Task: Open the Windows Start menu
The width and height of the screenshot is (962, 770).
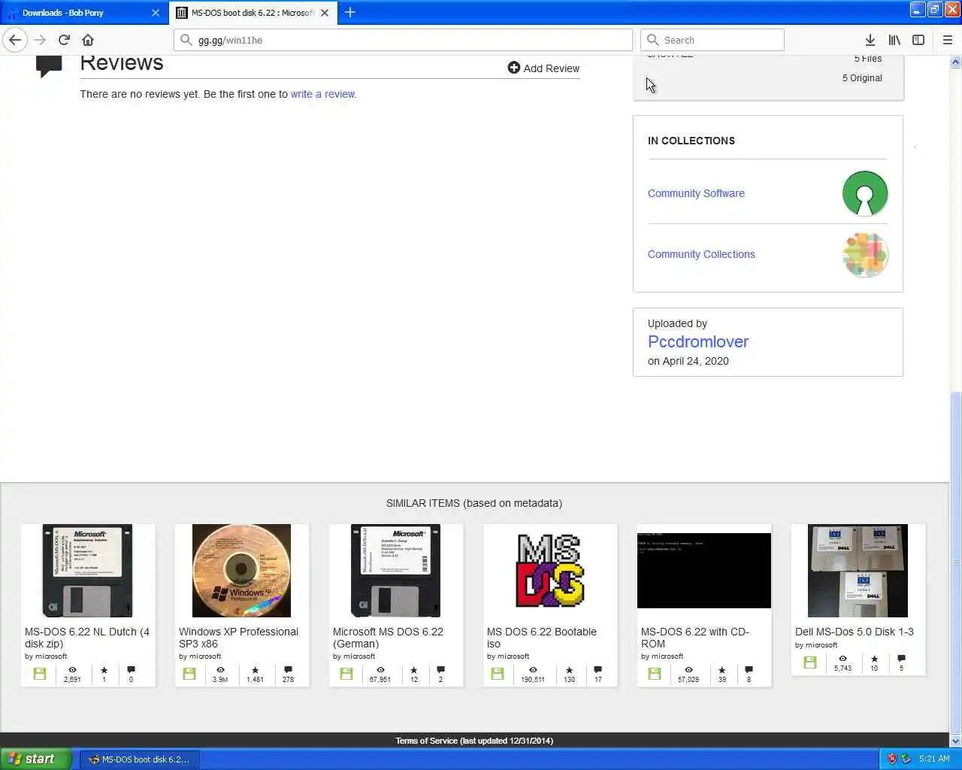Action: point(36,759)
